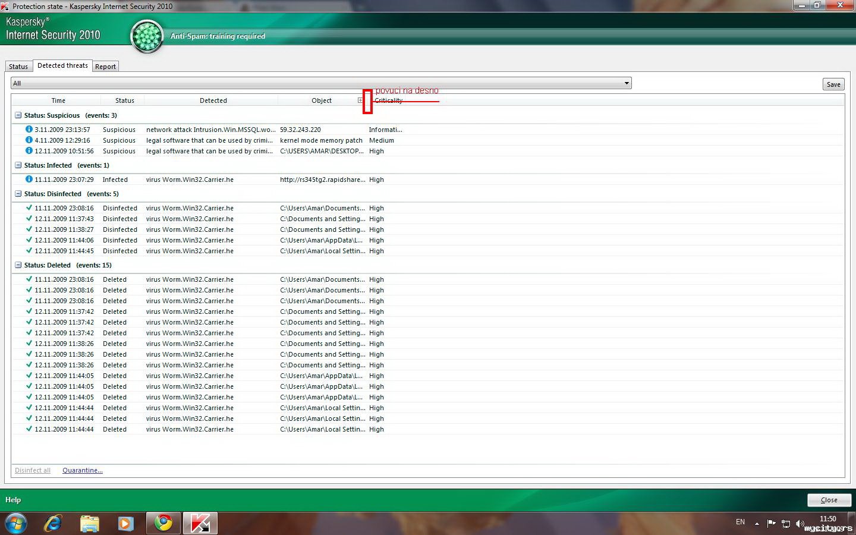The height and width of the screenshot is (535, 856).
Task: Select the 'Informati...' criticality cell
Action: (x=386, y=130)
